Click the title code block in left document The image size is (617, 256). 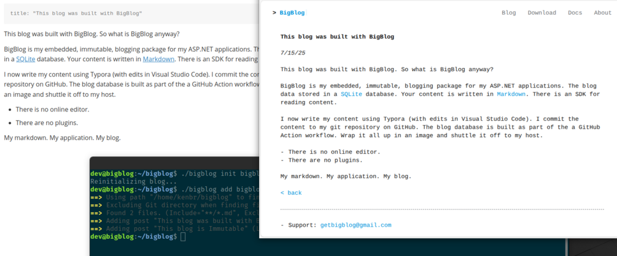point(131,13)
